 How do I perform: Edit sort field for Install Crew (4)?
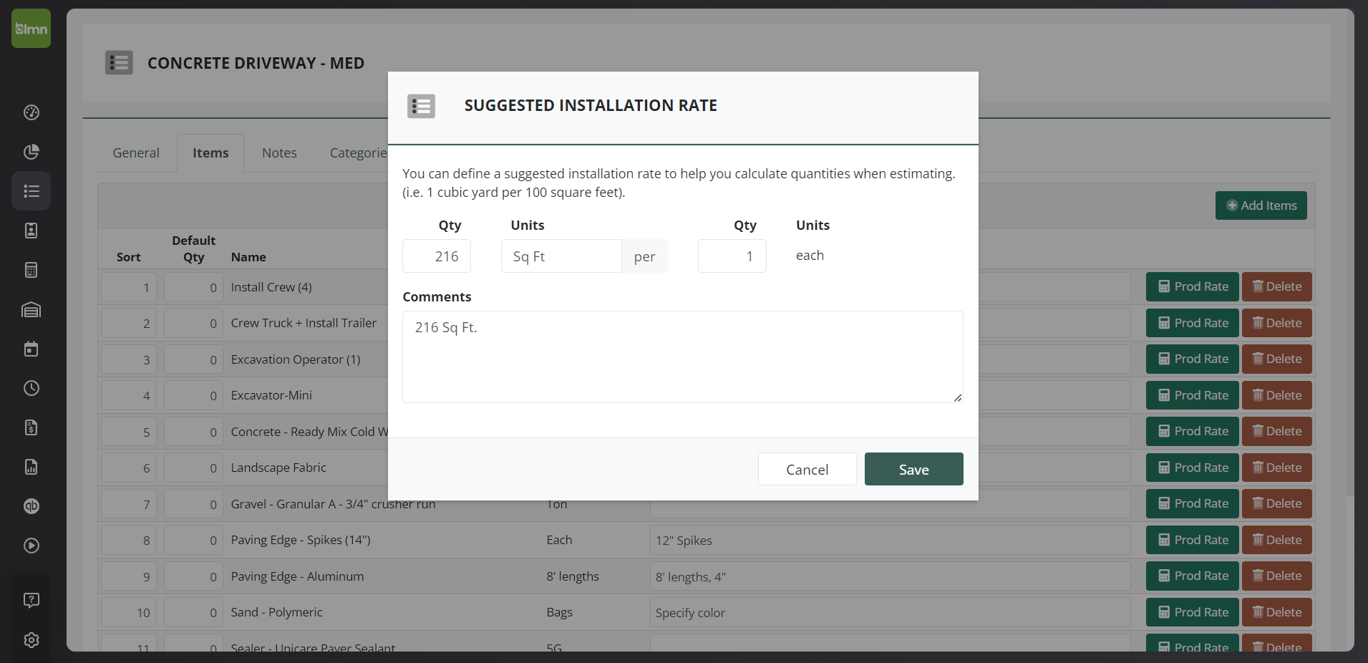pos(130,287)
